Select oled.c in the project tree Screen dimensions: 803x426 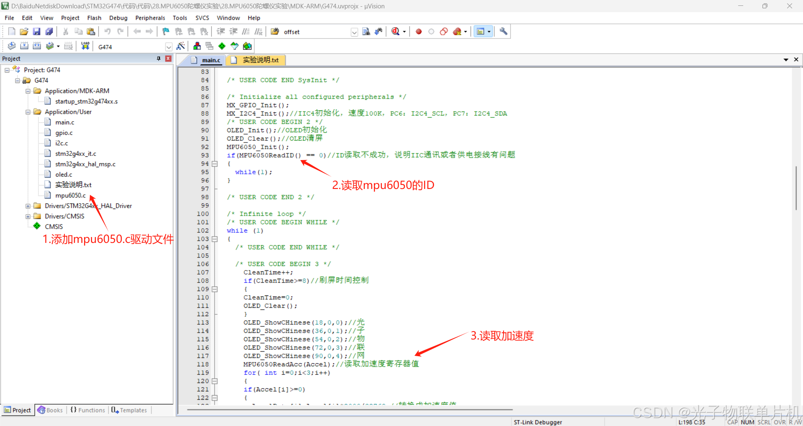click(x=64, y=174)
